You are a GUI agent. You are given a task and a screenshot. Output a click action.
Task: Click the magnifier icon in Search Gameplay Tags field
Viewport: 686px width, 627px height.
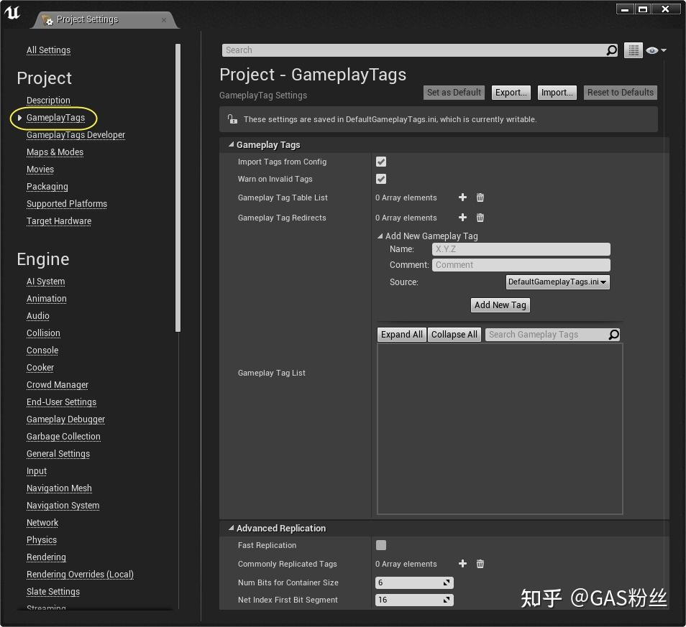point(615,334)
